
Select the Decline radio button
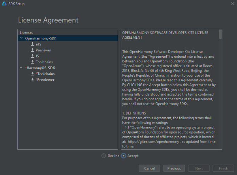tap(104, 156)
